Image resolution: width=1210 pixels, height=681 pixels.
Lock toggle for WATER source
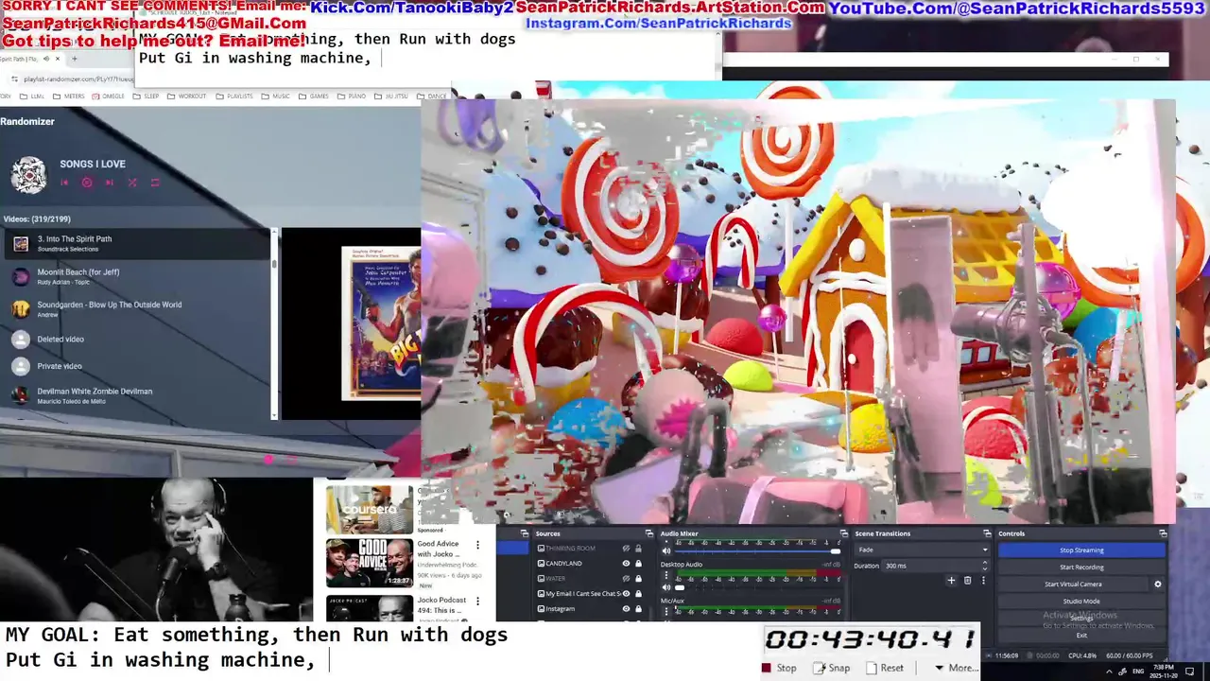[638, 578]
